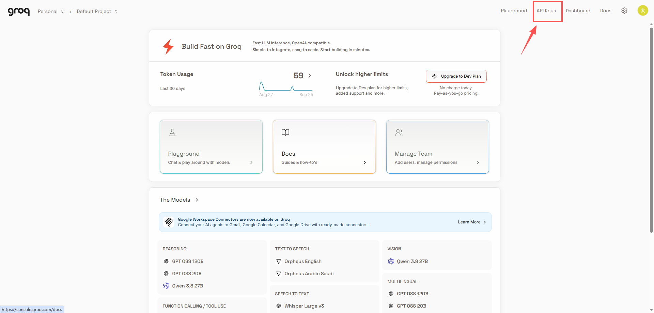Select GPT OSS 20B under Multilingual

click(x=411, y=306)
